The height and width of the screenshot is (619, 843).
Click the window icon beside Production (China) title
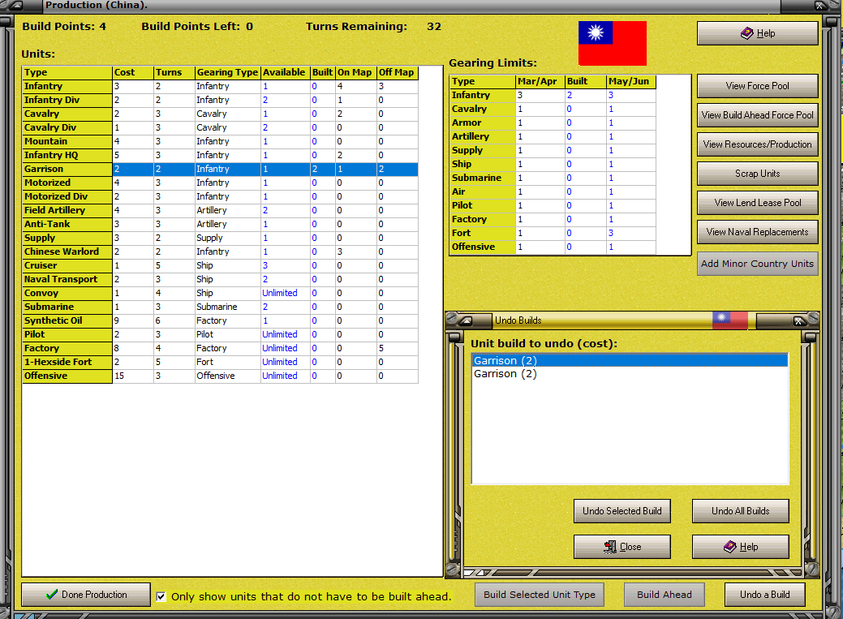coord(18,6)
